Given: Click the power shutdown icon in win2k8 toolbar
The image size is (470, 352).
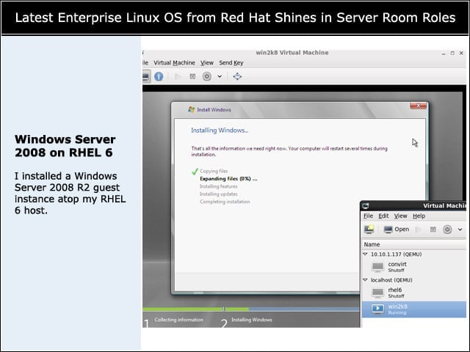Looking at the screenshot, I should [207, 76].
